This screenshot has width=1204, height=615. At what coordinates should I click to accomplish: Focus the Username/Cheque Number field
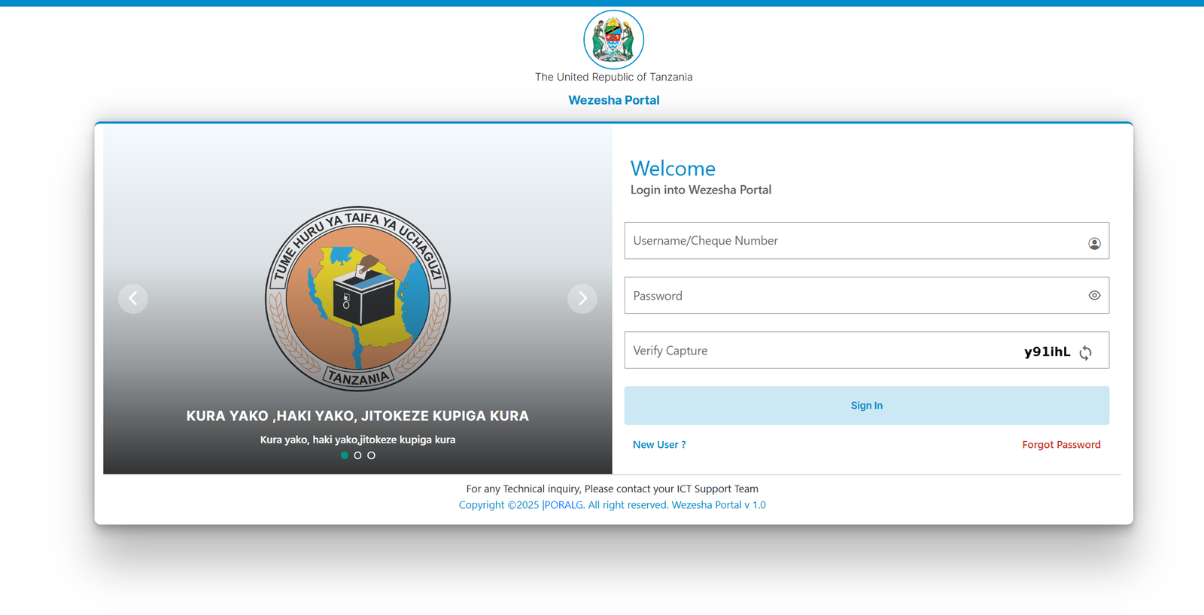coord(850,241)
